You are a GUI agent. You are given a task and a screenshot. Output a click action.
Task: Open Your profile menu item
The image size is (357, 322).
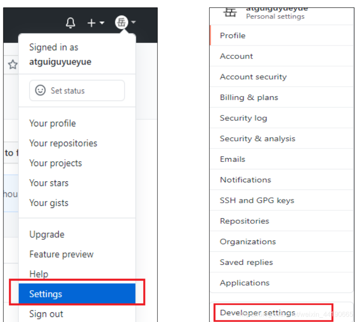pos(77,123)
